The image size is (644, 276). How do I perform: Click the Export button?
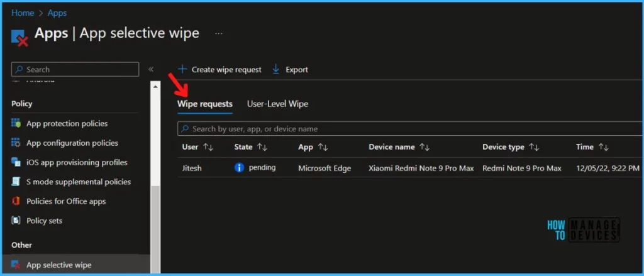point(290,69)
